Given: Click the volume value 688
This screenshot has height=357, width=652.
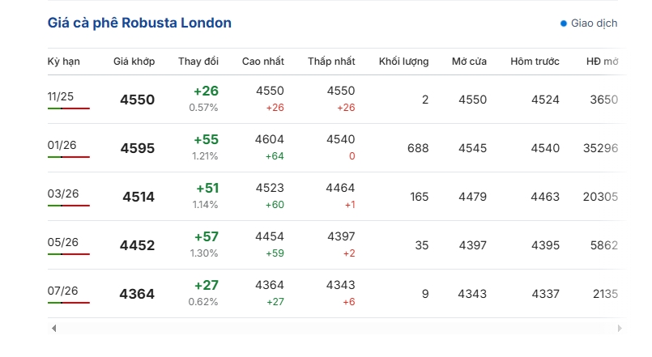Looking at the screenshot, I should click(418, 148).
